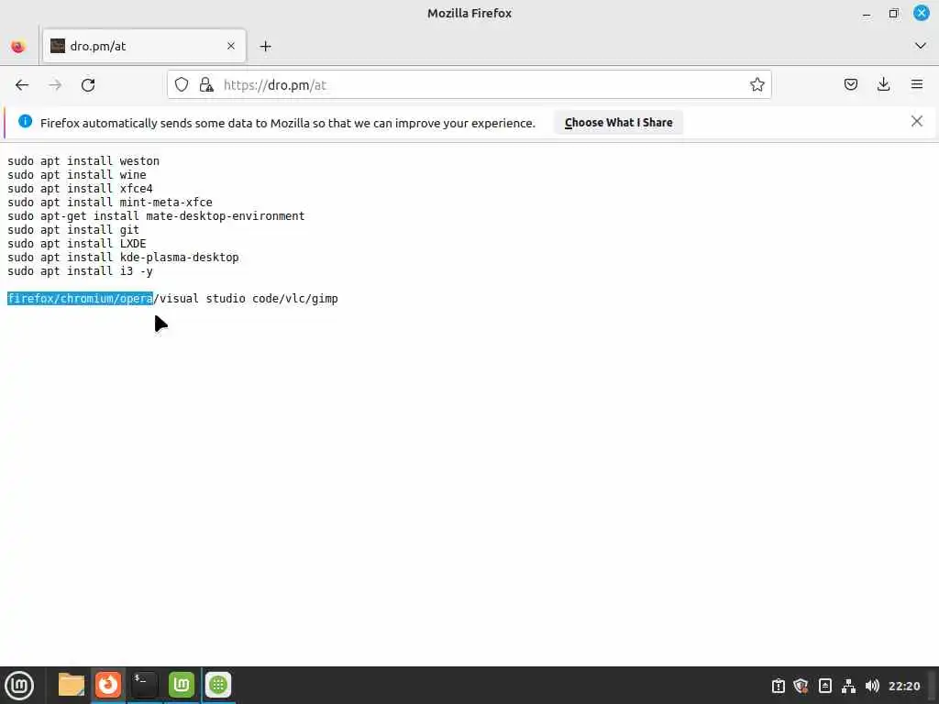Open network connections tray icon
The width and height of the screenshot is (939, 704).
[848, 686]
